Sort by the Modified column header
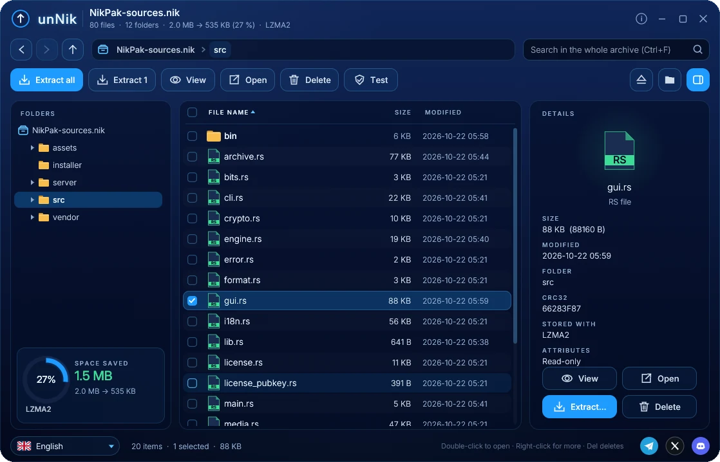The width and height of the screenshot is (720, 462). coord(442,113)
